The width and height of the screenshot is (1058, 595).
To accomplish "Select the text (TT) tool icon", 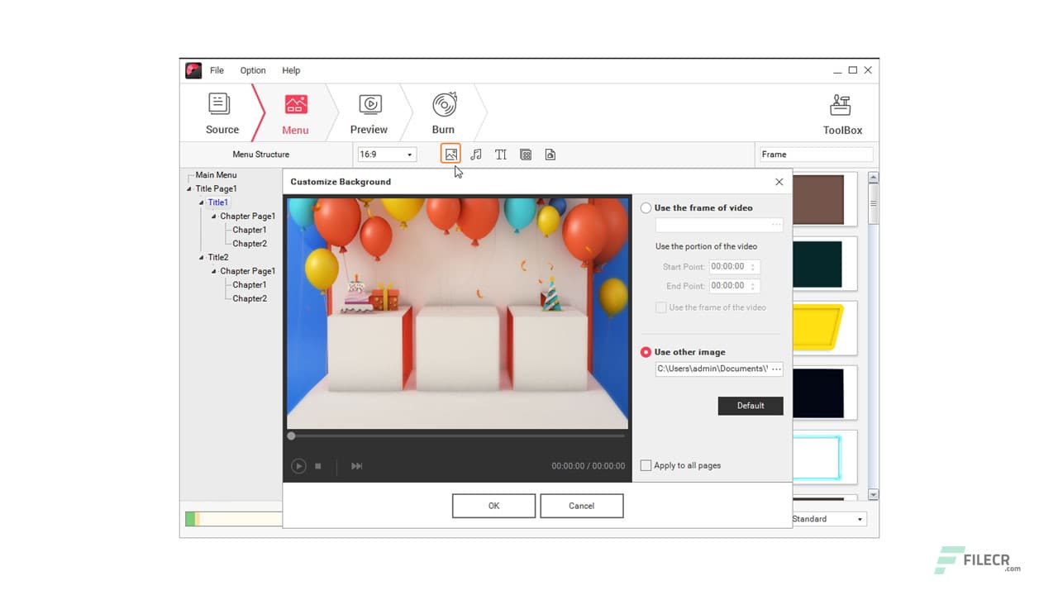I will 501,154.
